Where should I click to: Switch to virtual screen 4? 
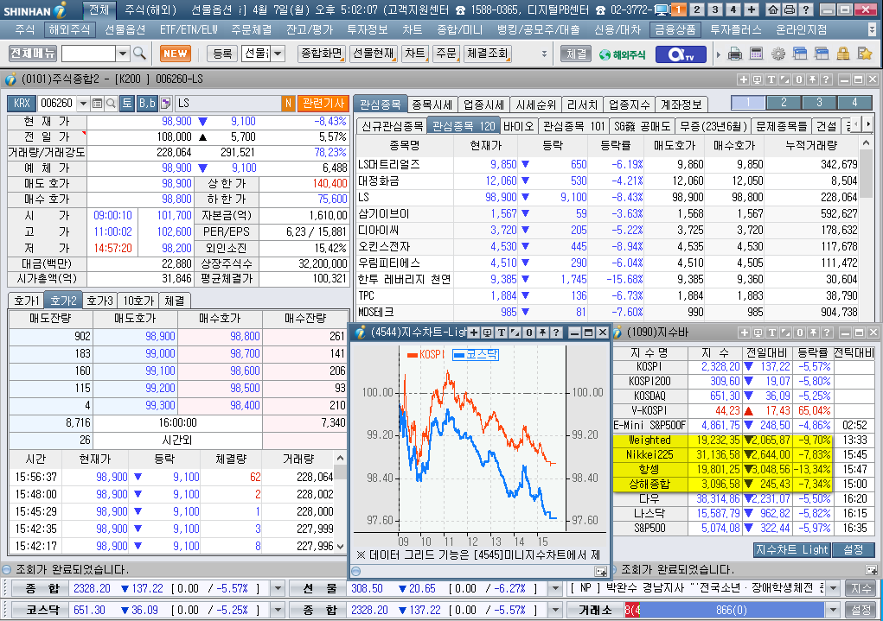(x=733, y=10)
